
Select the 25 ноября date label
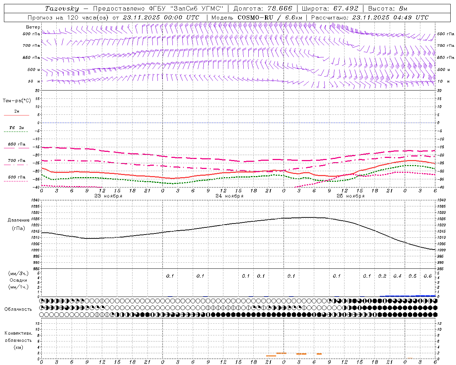click(x=351, y=196)
